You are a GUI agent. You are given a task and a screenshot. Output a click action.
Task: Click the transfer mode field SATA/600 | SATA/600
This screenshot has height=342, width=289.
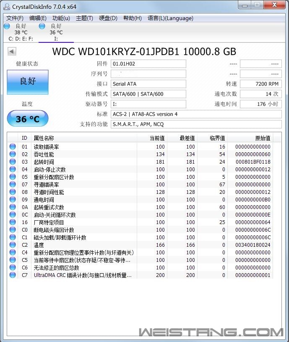(x=148, y=94)
